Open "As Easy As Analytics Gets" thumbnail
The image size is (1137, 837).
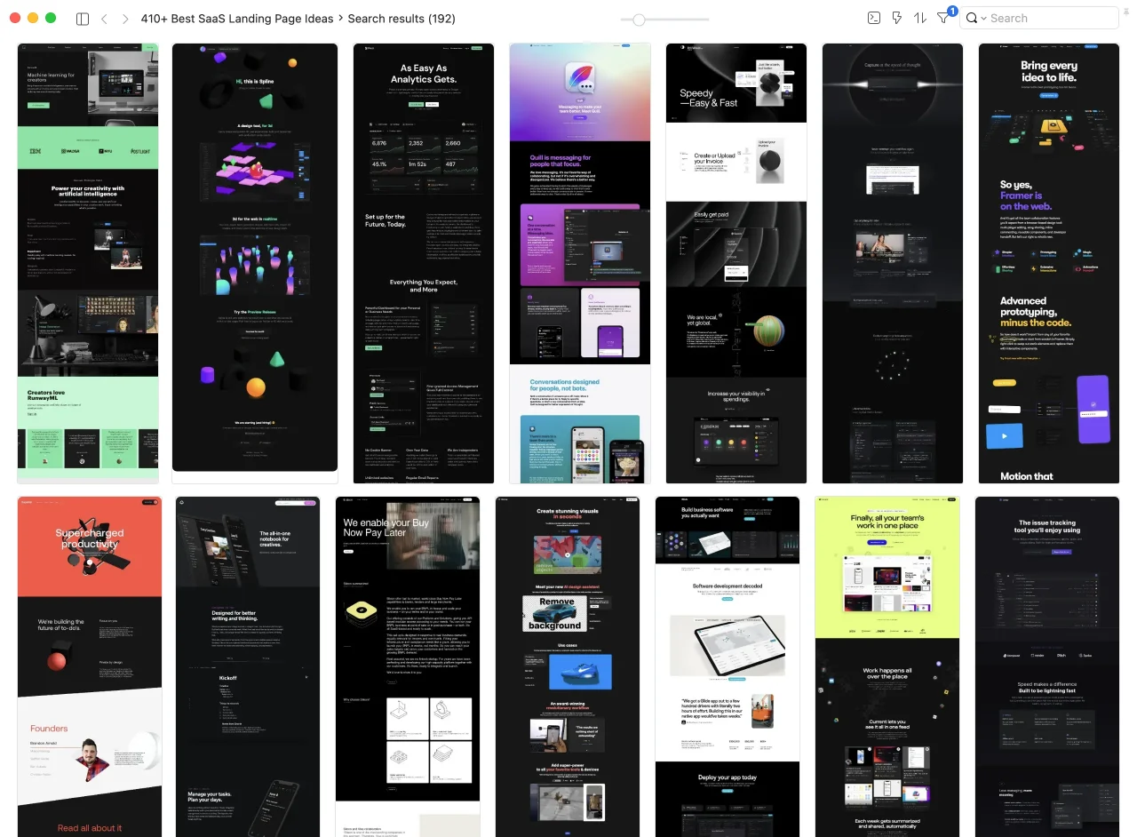[423, 262]
